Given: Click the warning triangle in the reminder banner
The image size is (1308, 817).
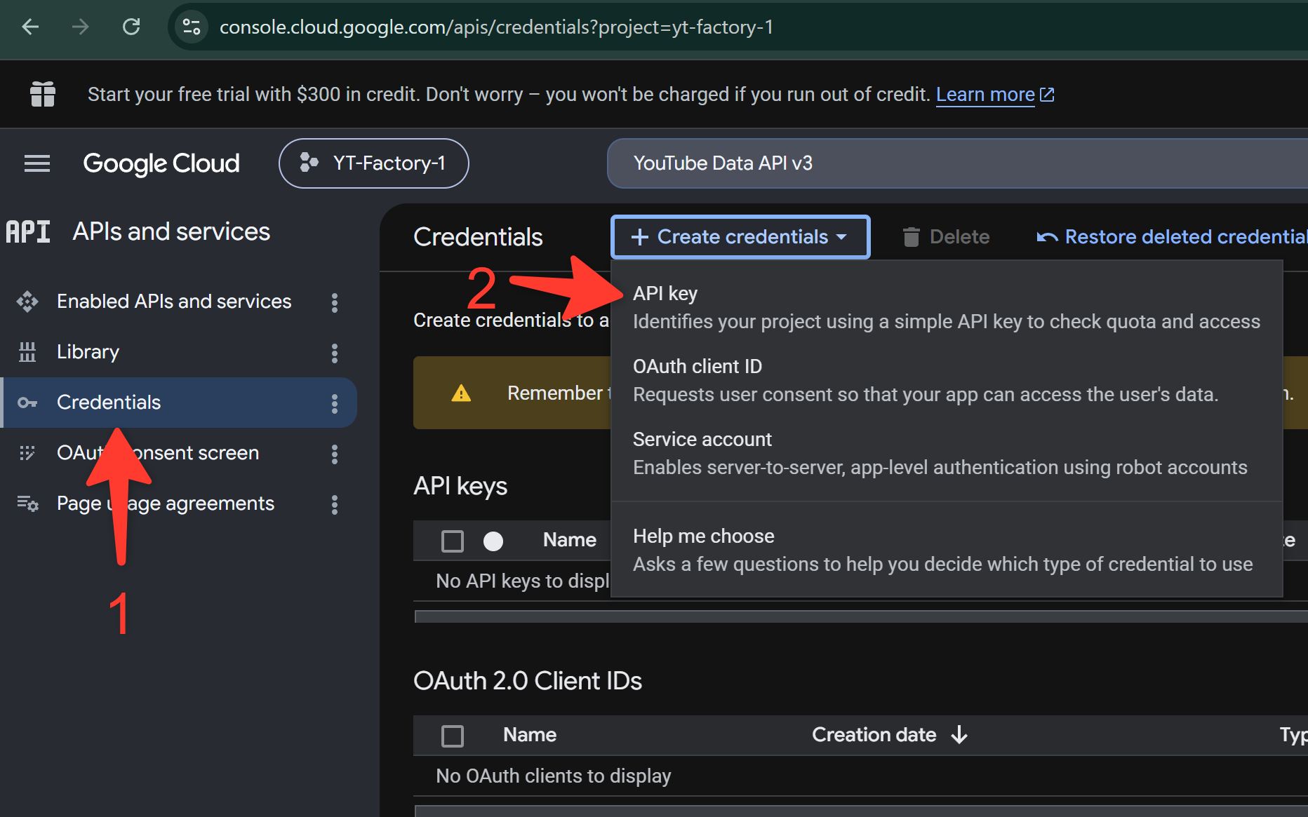Looking at the screenshot, I should tap(461, 393).
